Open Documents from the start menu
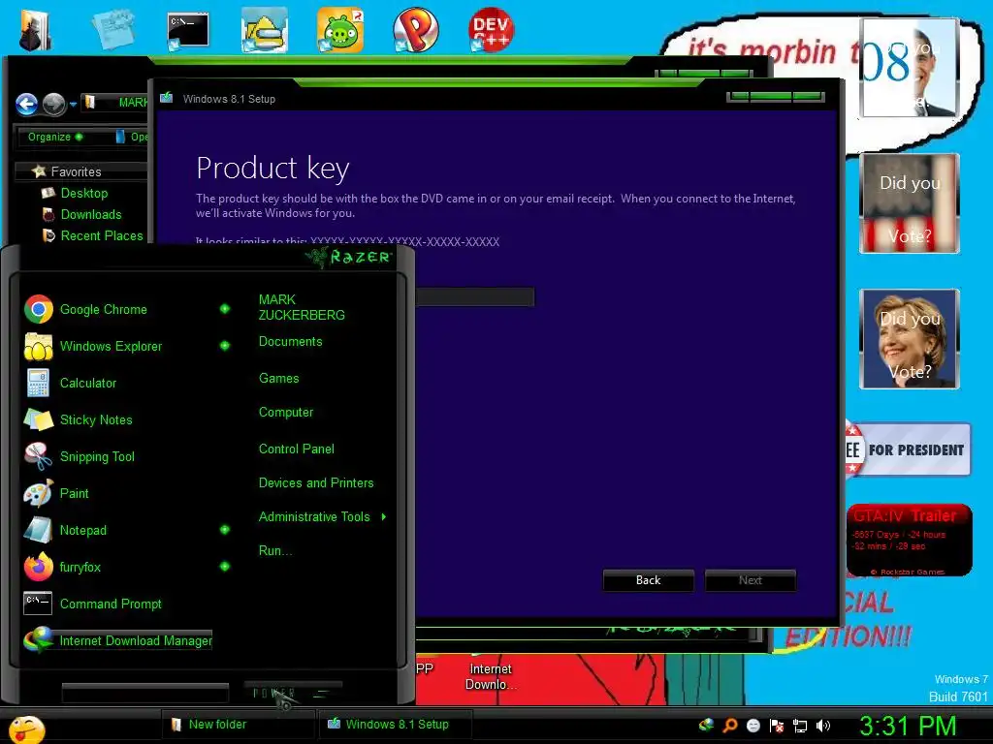The width and height of the screenshot is (993, 744). [290, 342]
